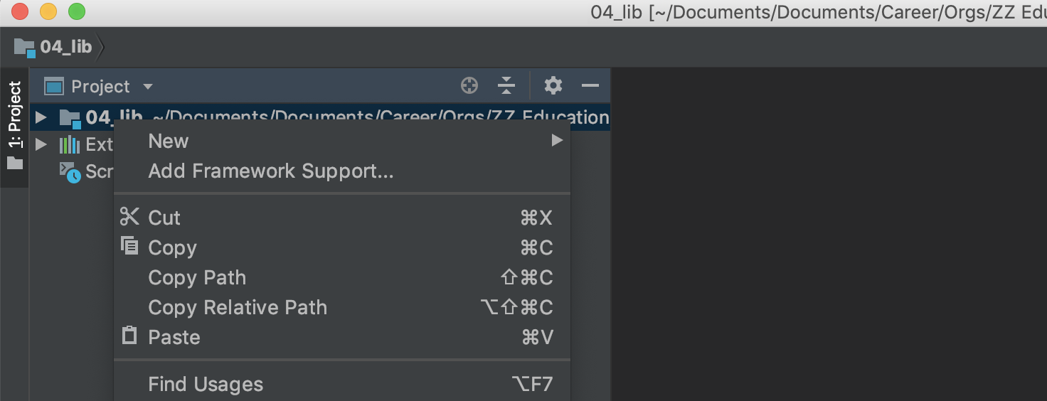Viewport: 1047px width, 401px height.
Task: Click the locate target icon in Project panel
Action: (469, 86)
